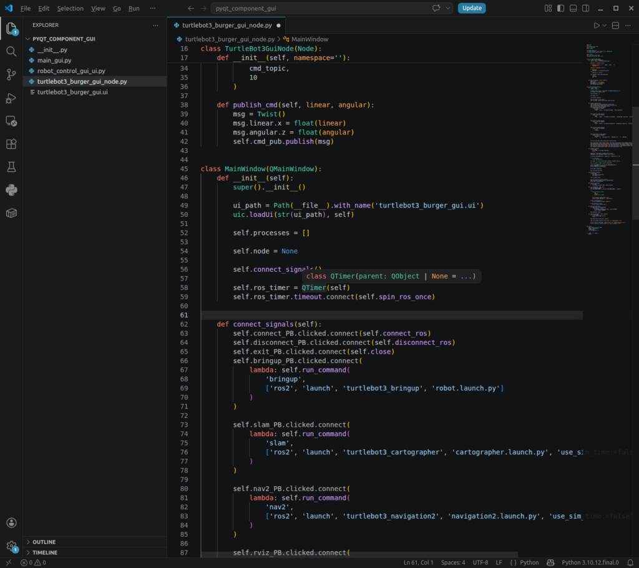Open the File menu
The width and height of the screenshot is (639, 568).
[25, 8]
